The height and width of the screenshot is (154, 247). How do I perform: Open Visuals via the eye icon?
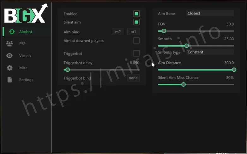[9, 56]
